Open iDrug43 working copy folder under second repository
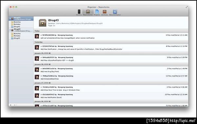The width and height of the screenshot is (197, 124). click(x=15, y=38)
